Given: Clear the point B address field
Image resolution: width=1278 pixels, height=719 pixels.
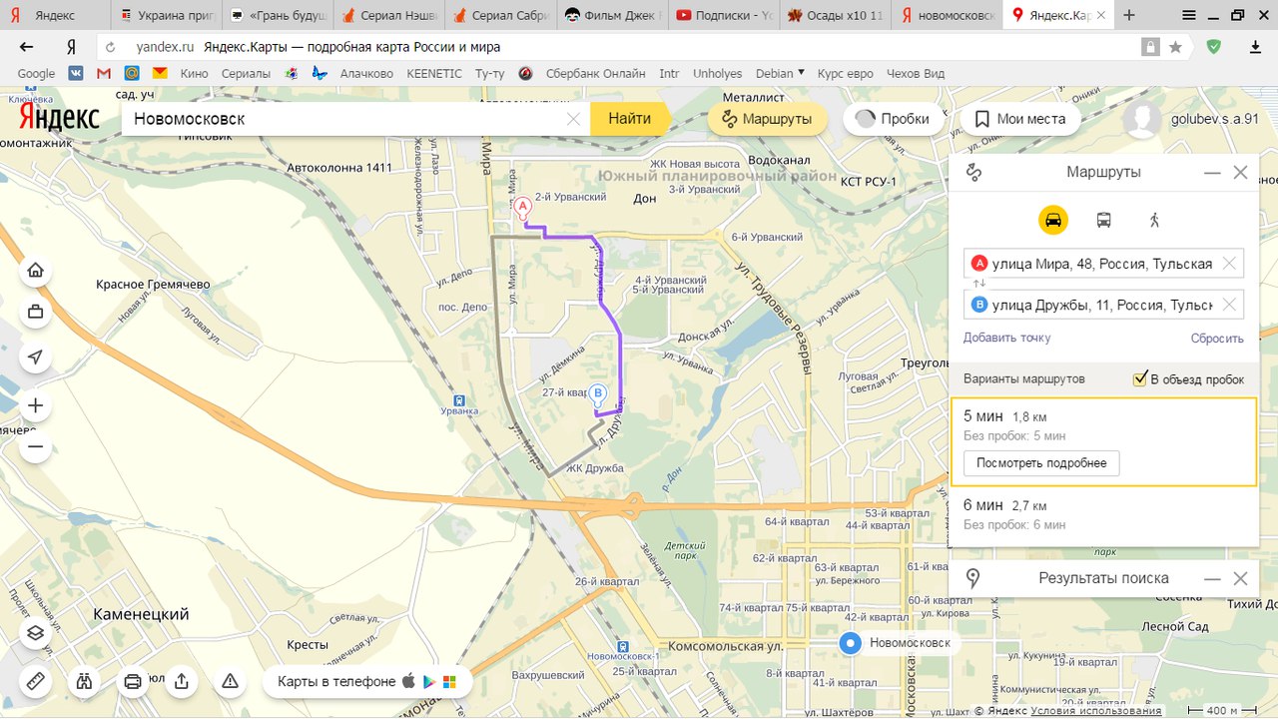Looking at the screenshot, I should tap(1229, 305).
